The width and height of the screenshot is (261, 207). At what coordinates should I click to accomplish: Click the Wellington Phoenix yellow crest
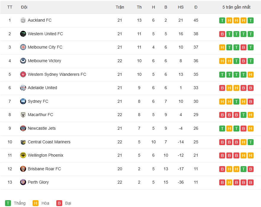23,155
